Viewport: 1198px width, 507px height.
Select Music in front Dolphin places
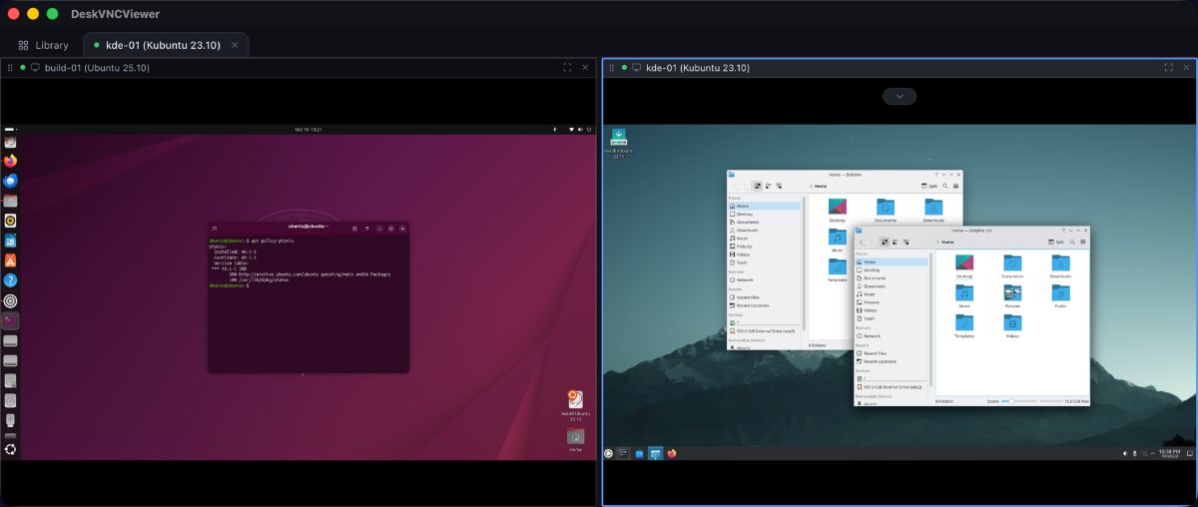pyautogui.click(x=891, y=294)
